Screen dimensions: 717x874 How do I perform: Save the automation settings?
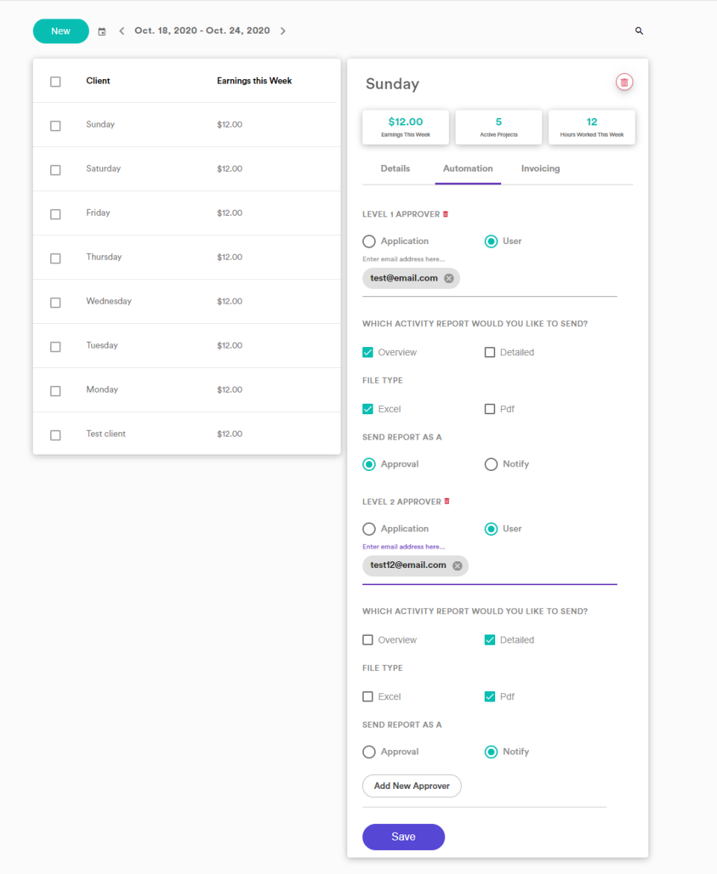click(x=403, y=837)
